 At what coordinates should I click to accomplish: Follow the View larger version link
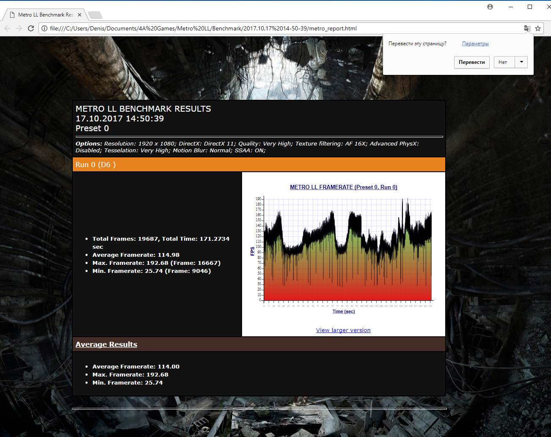point(343,330)
